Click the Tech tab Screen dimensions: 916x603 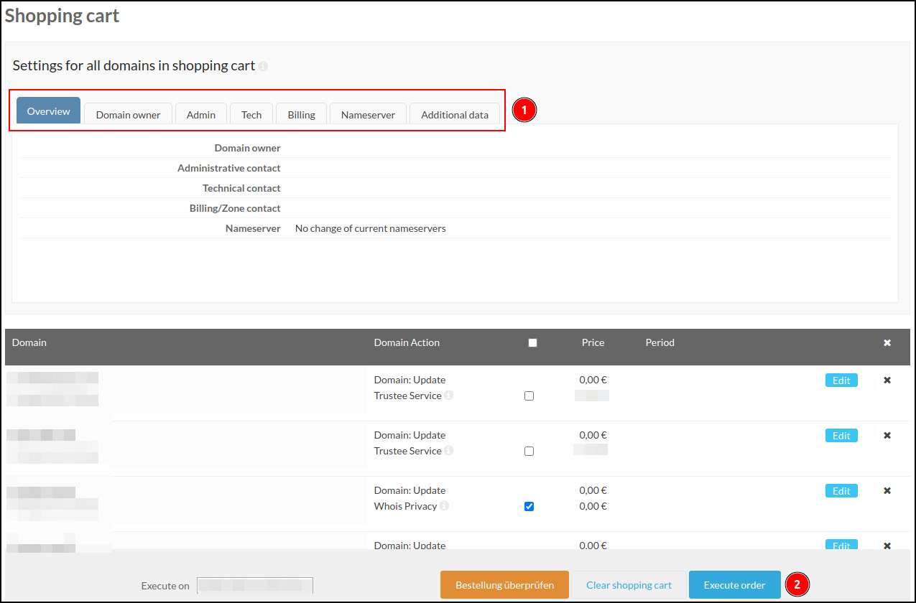click(251, 115)
